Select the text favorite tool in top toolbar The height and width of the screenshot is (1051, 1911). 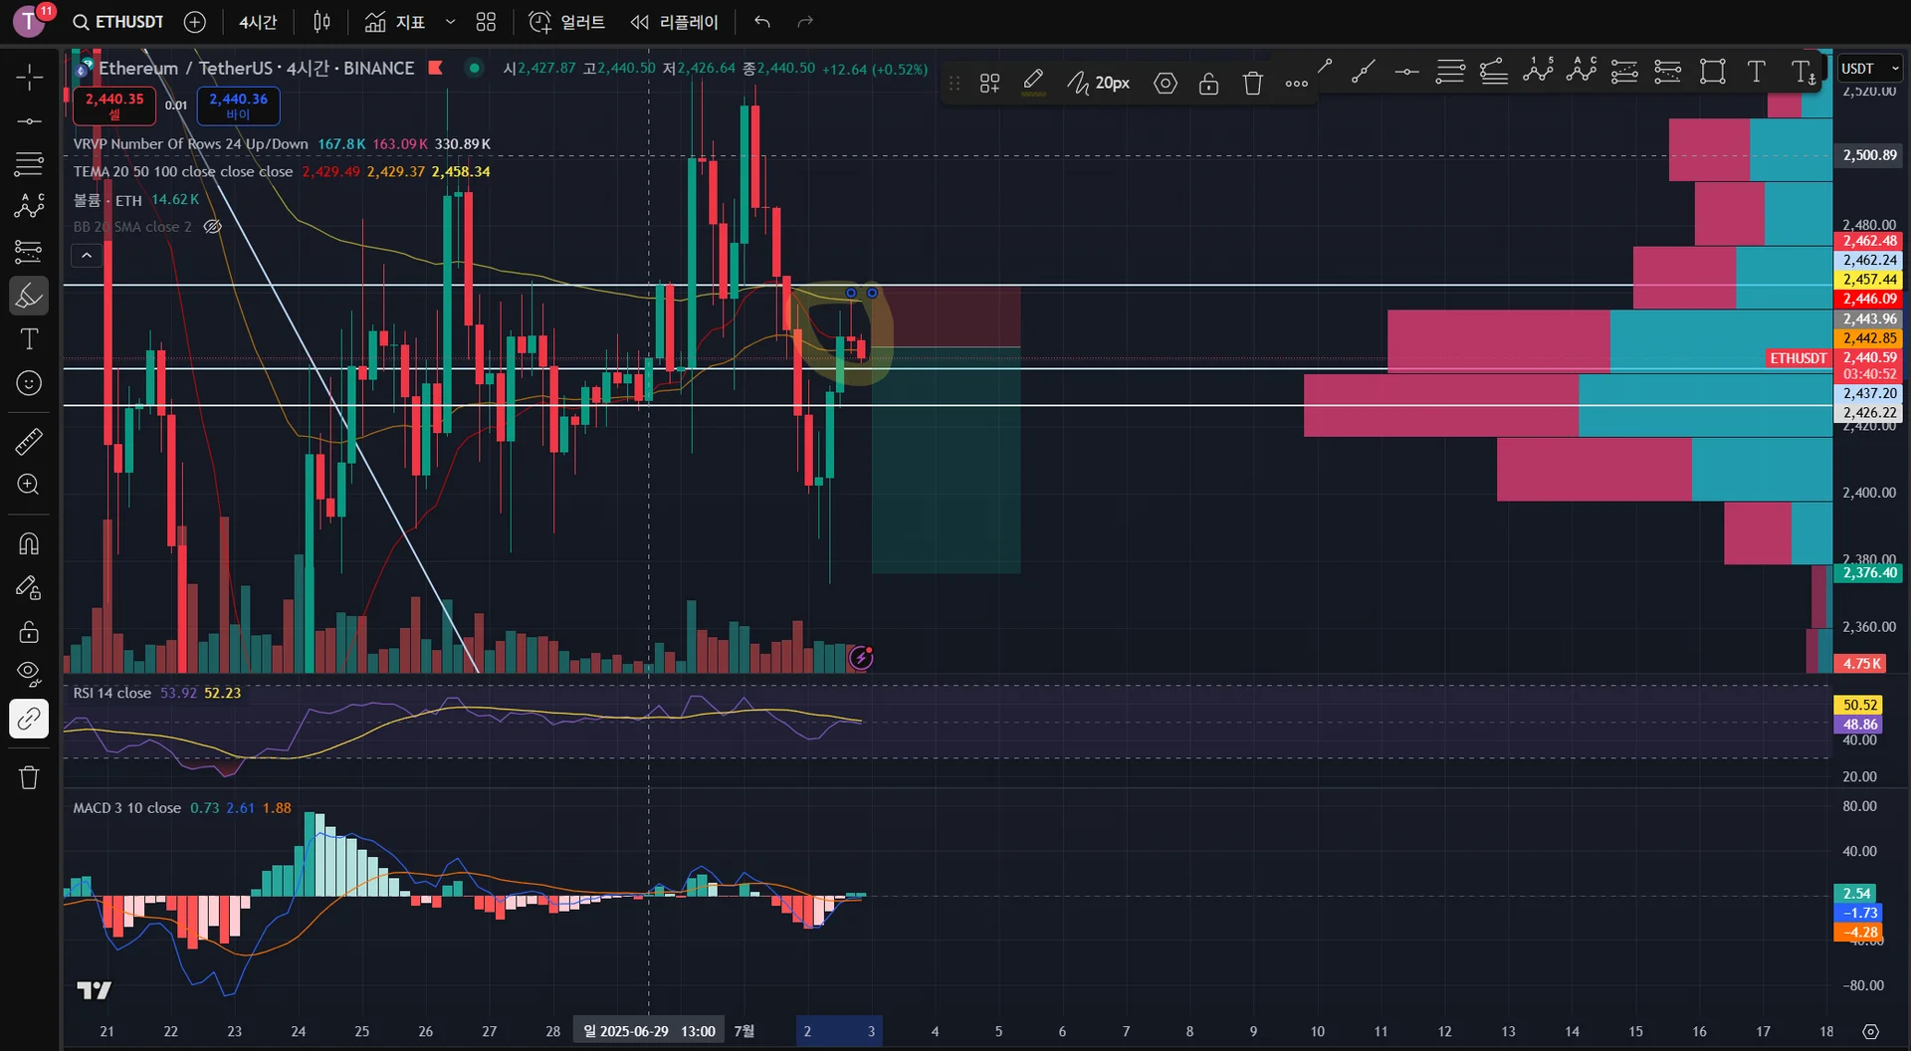coord(1756,71)
